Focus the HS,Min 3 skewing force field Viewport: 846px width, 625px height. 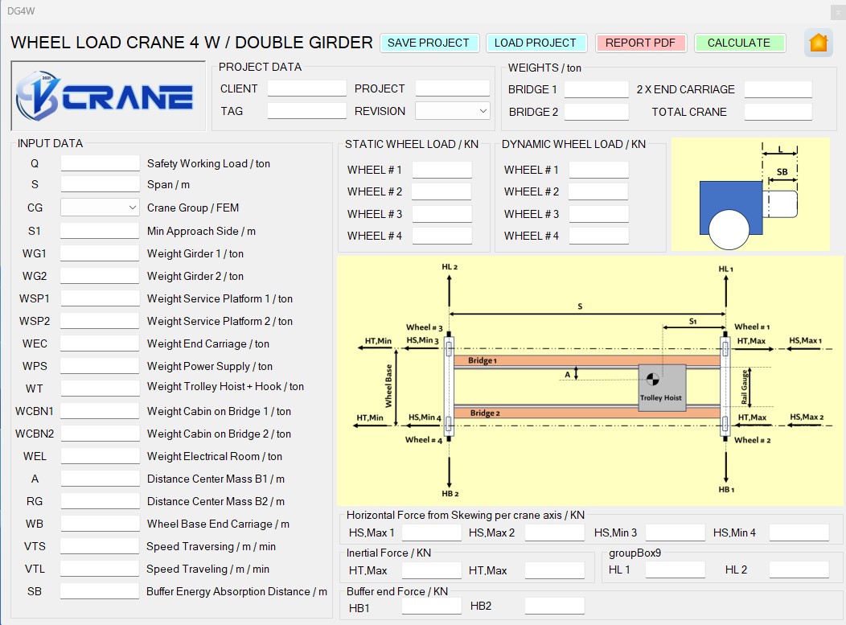pyautogui.click(x=676, y=532)
